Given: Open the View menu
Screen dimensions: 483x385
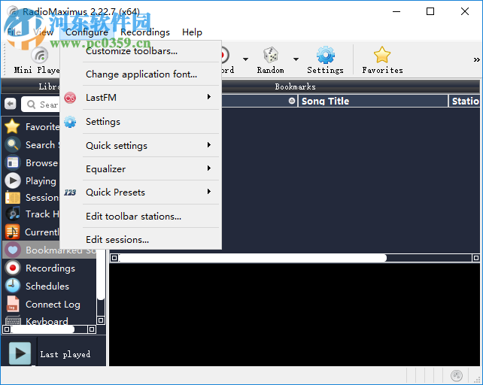Looking at the screenshot, I should pyautogui.click(x=44, y=32).
